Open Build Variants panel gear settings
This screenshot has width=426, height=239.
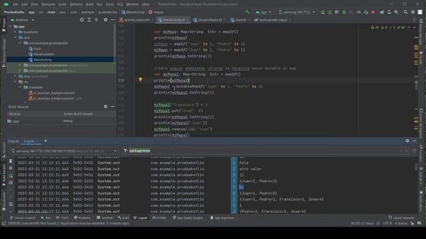point(105,107)
